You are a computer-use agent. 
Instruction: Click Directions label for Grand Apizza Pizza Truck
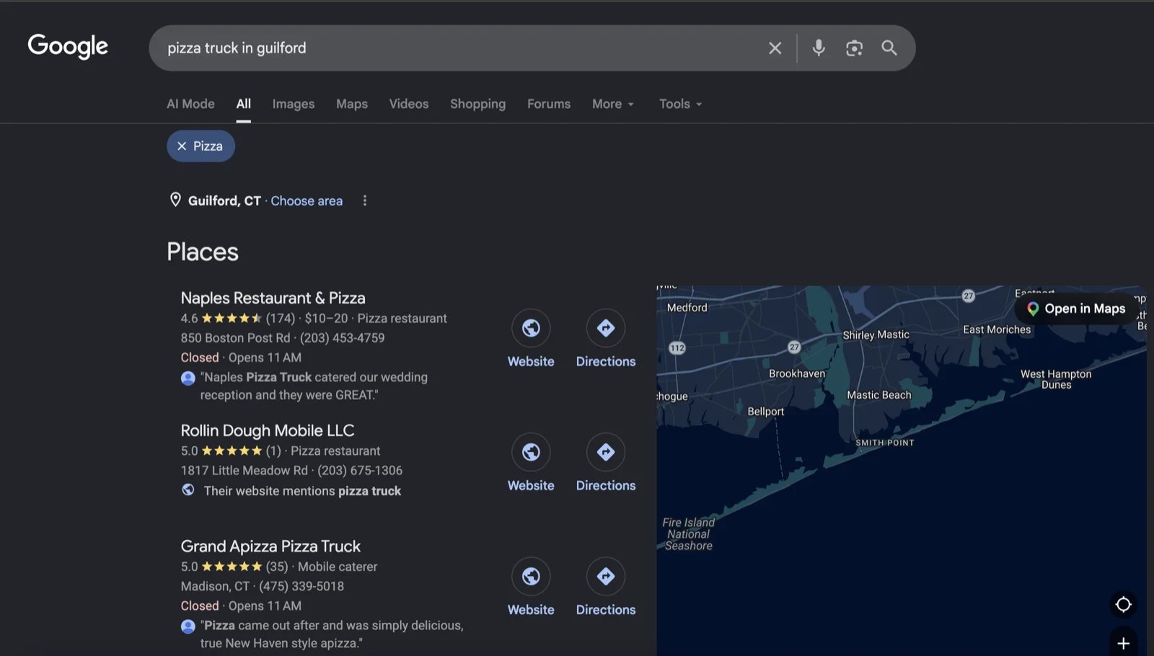click(606, 609)
